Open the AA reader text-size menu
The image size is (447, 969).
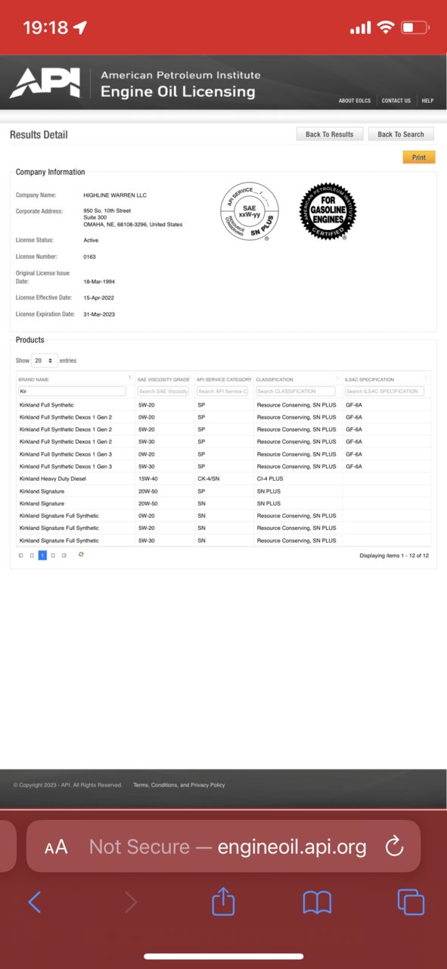(56, 847)
